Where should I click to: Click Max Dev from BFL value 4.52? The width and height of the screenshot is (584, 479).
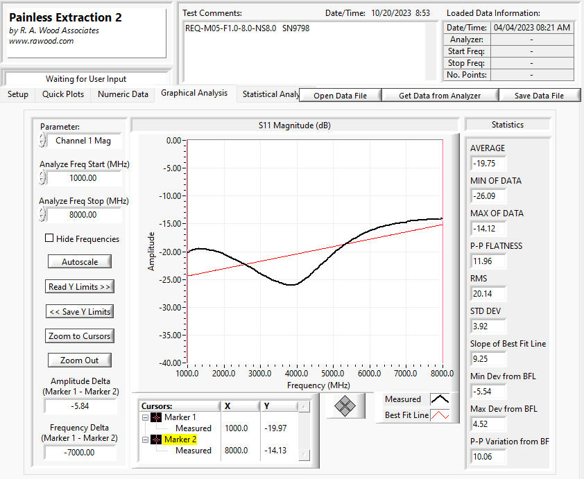(488, 424)
